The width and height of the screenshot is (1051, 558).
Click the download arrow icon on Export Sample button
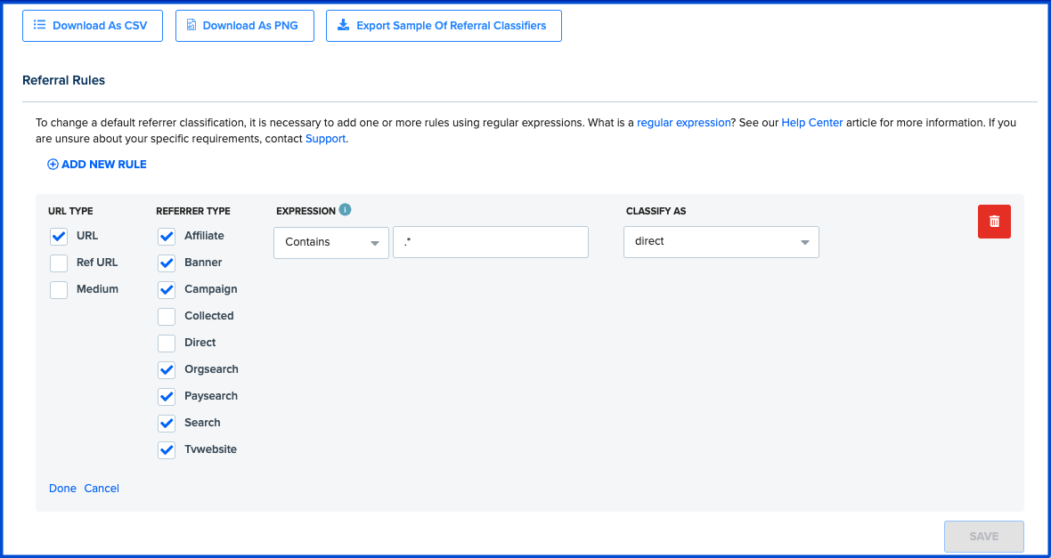(x=343, y=25)
